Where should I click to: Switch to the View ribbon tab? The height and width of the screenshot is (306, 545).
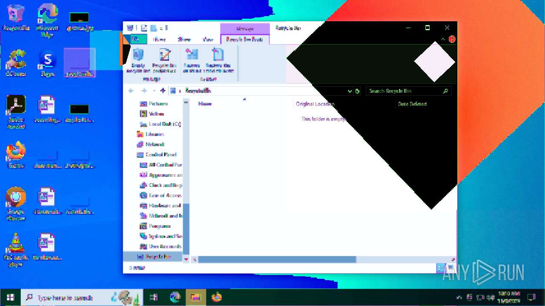(x=208, y=39)
